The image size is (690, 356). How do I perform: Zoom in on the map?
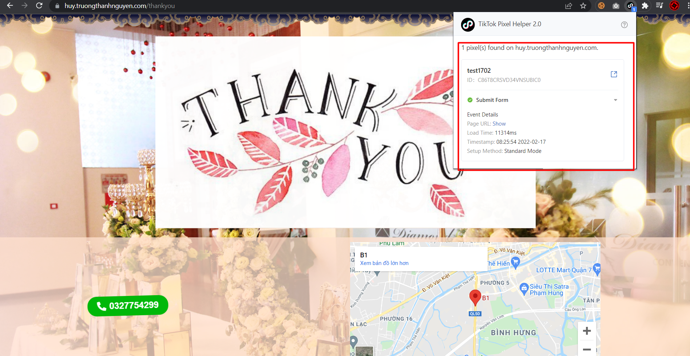587,331
